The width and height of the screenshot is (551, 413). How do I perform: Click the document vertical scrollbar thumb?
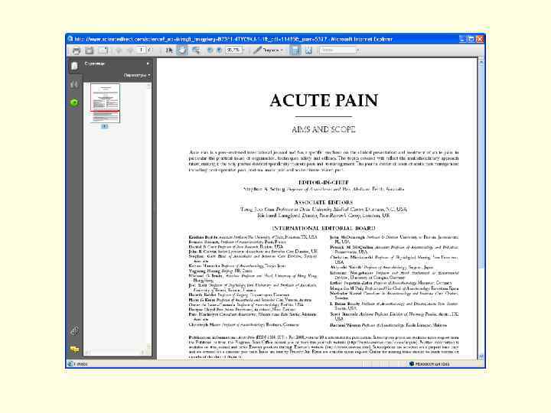[481, 166]
